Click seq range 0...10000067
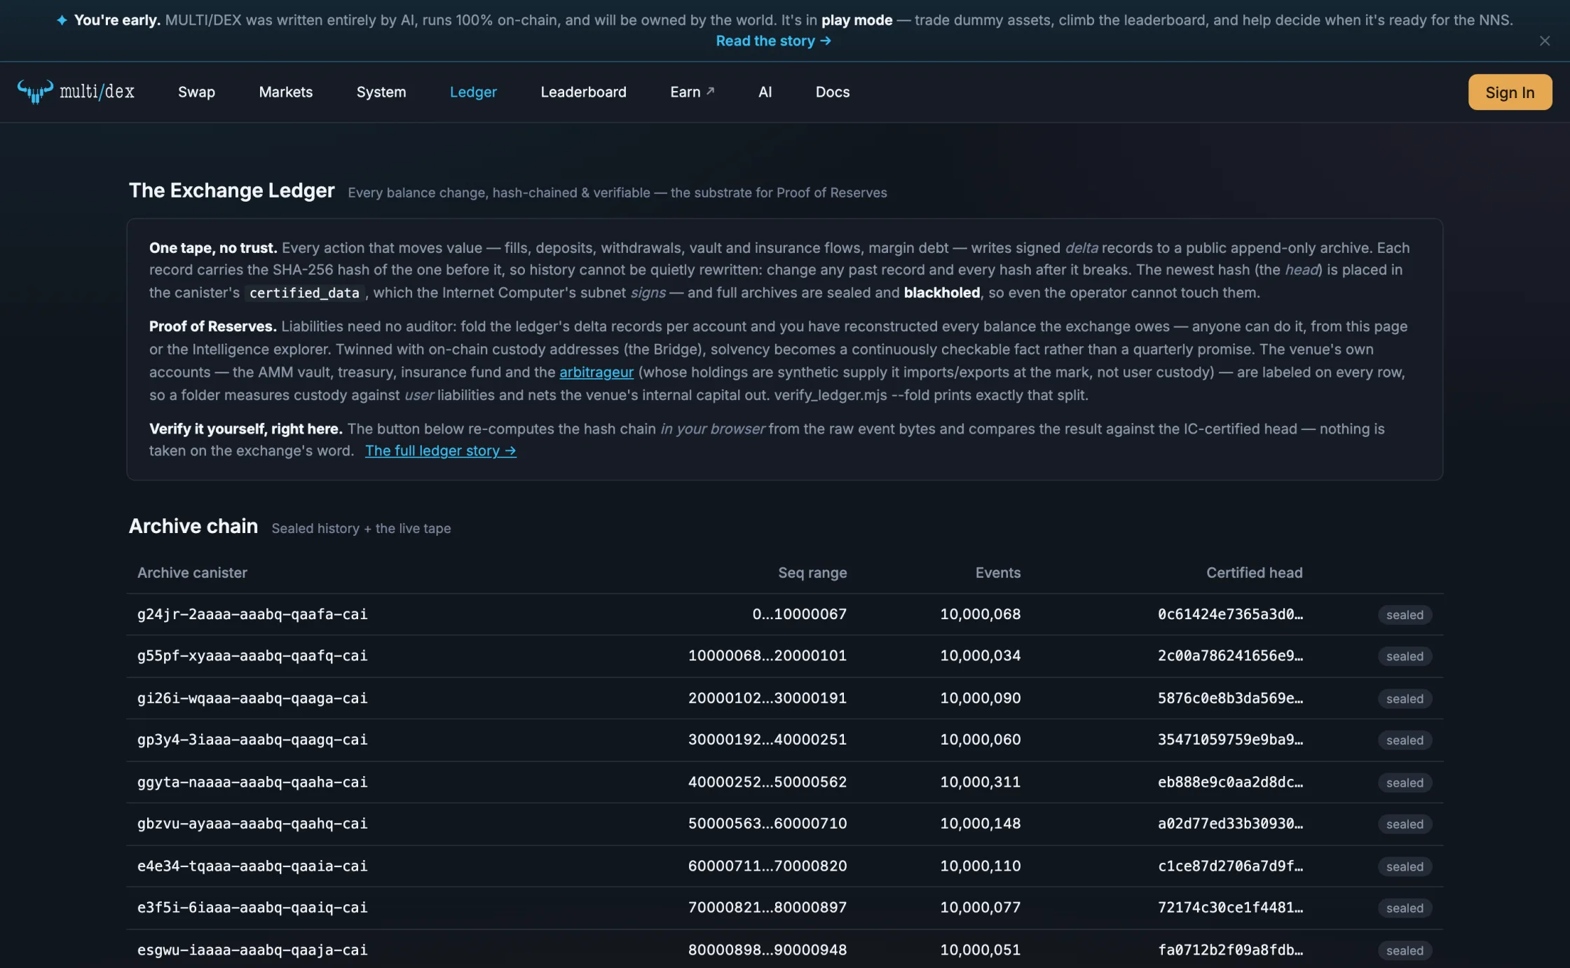 click(x=800, y=614)
